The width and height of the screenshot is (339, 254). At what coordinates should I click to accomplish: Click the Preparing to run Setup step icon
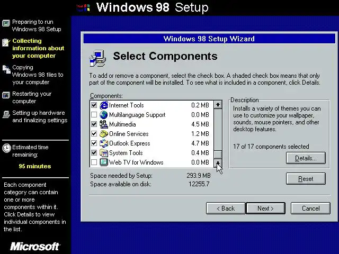pos(6,23)
